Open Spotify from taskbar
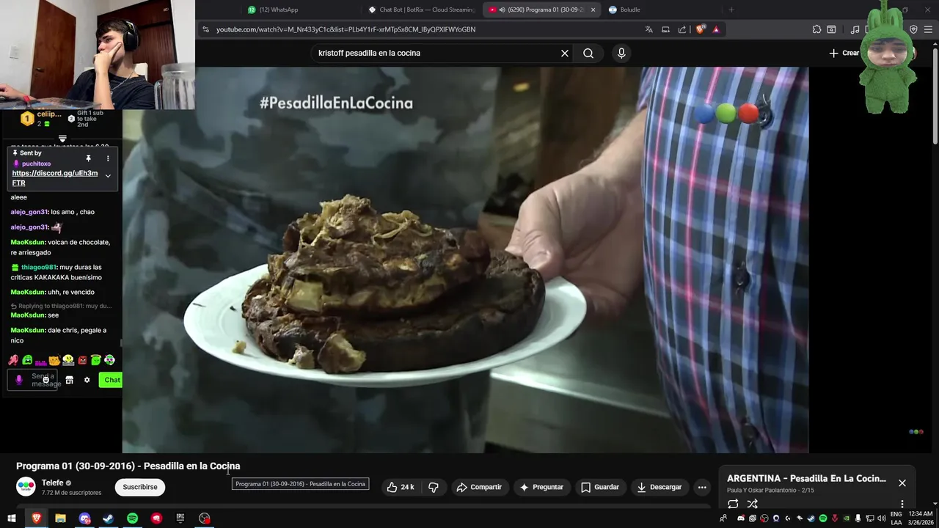The height and width of the screenshot is (528, 939). click(x=132, y=518)
